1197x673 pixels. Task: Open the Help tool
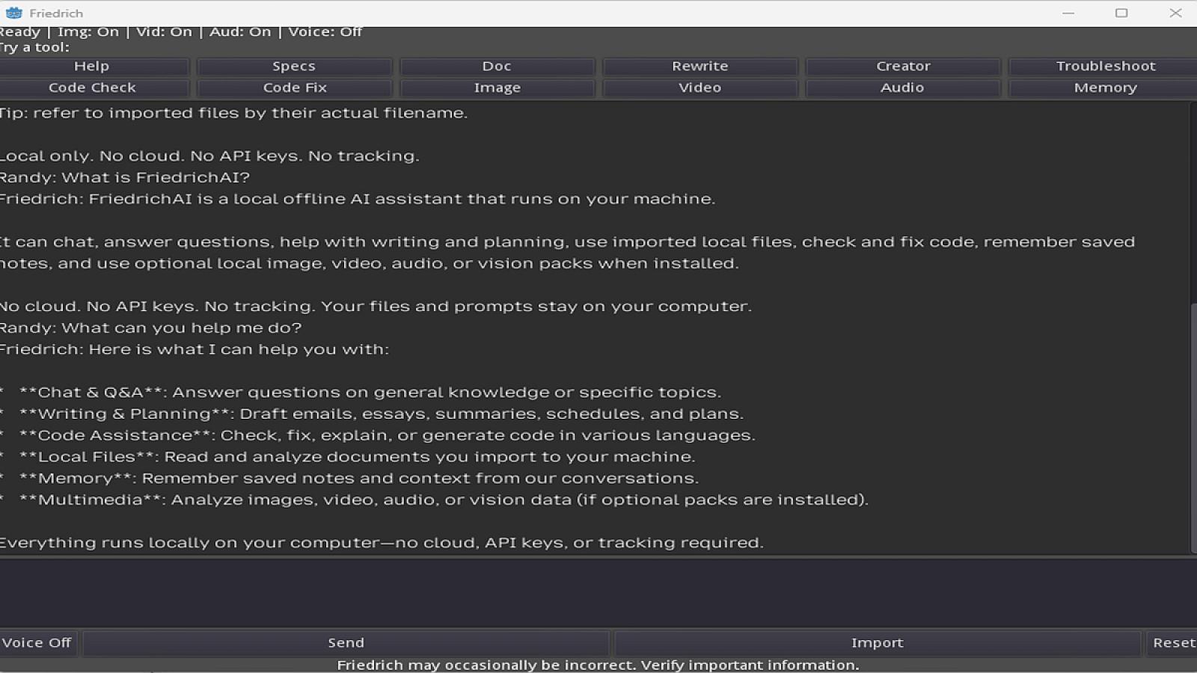(x=93, y=66)
